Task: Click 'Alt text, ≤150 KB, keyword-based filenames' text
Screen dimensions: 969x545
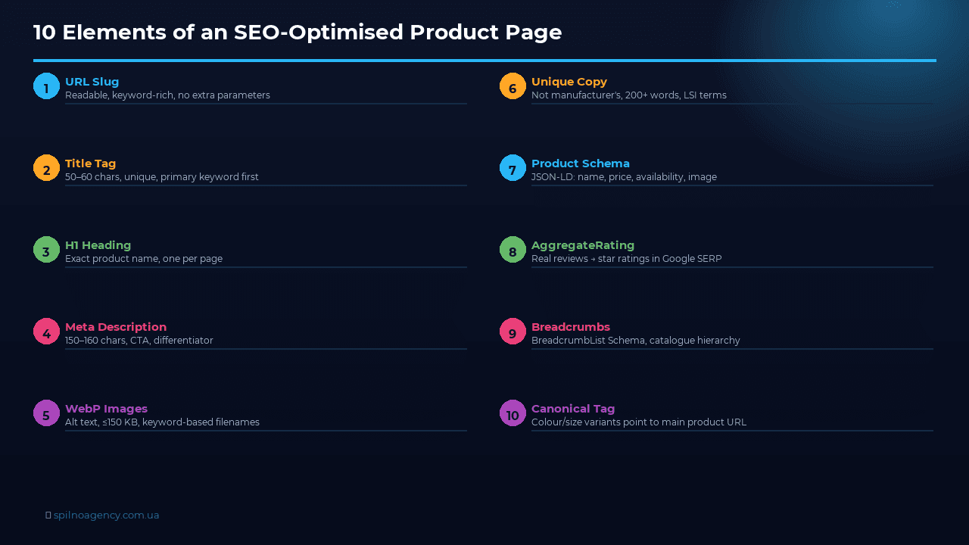Action: [x=162, y=422]
